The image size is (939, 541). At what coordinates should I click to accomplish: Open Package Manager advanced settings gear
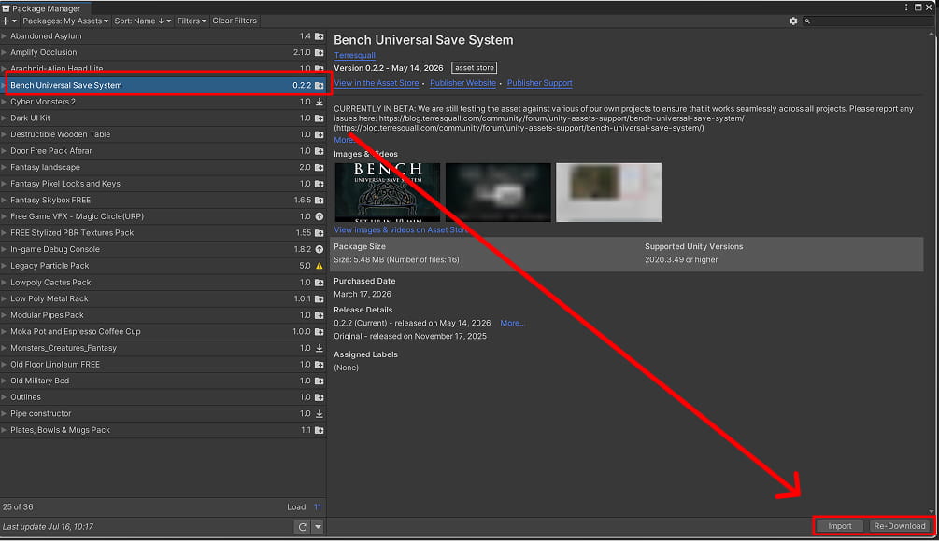tap(793, 21)
